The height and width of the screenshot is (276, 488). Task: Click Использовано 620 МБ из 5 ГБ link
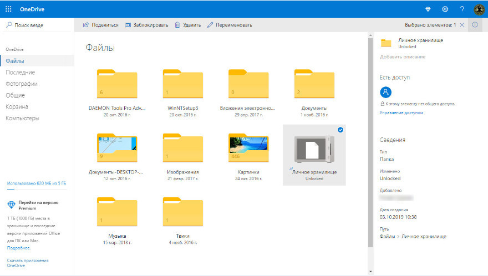[37, 183]
